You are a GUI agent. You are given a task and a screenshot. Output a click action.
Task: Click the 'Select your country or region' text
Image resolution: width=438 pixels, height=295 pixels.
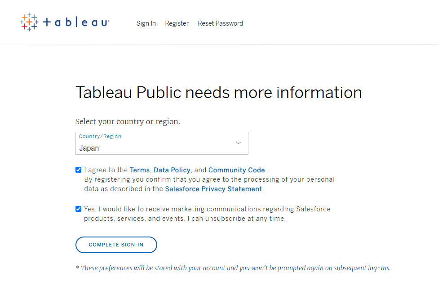(x=128, y=121)
